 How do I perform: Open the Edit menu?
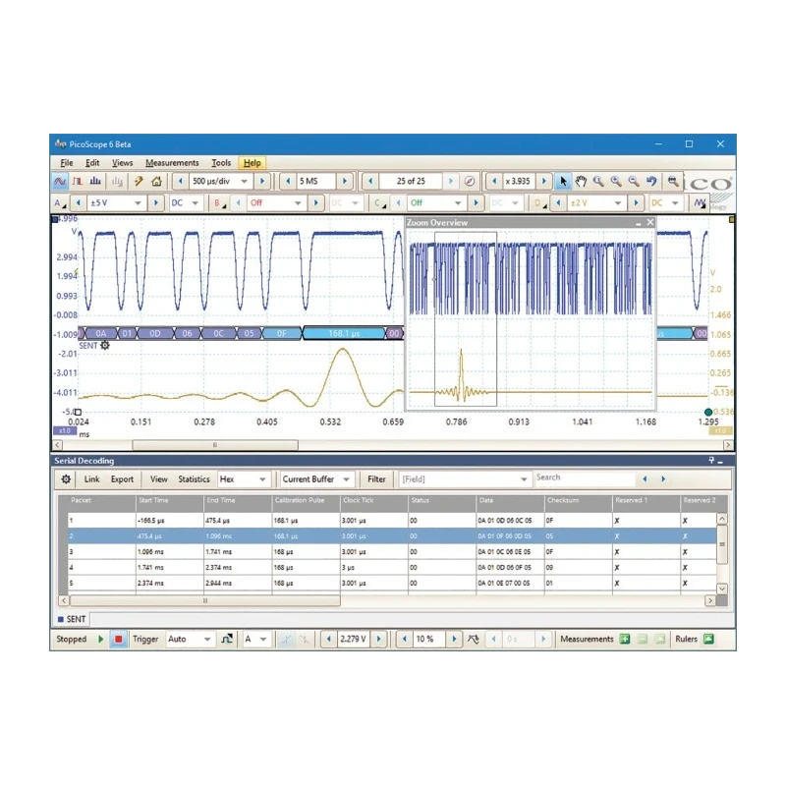92,163
